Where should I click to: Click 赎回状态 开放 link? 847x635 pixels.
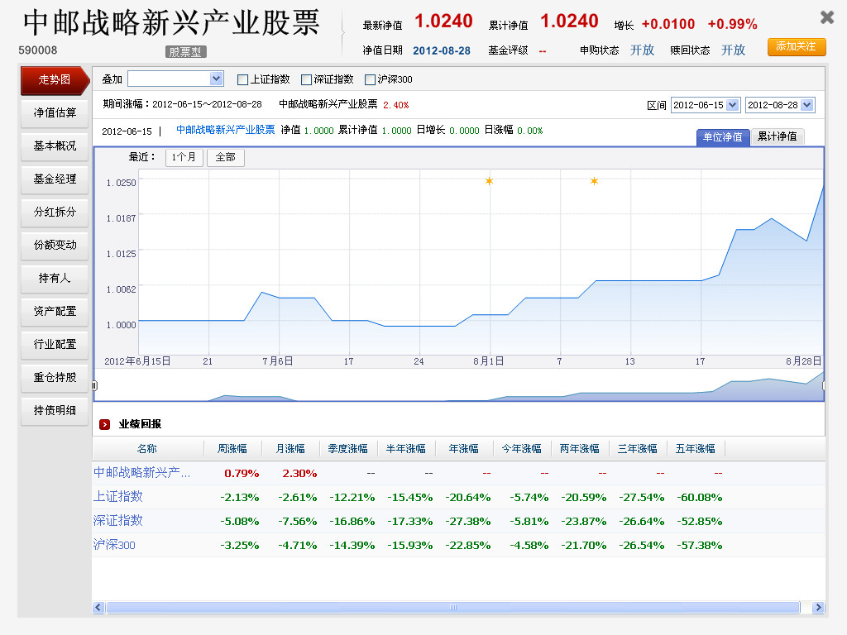tap(733, 50)
